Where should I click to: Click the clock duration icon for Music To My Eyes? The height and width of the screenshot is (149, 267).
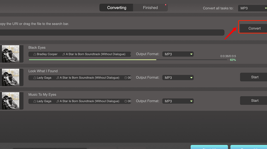[126, 101]
